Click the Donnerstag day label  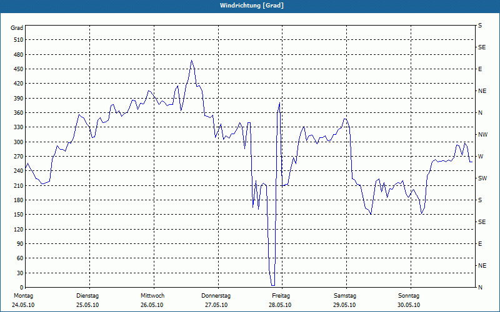(216, 296)
